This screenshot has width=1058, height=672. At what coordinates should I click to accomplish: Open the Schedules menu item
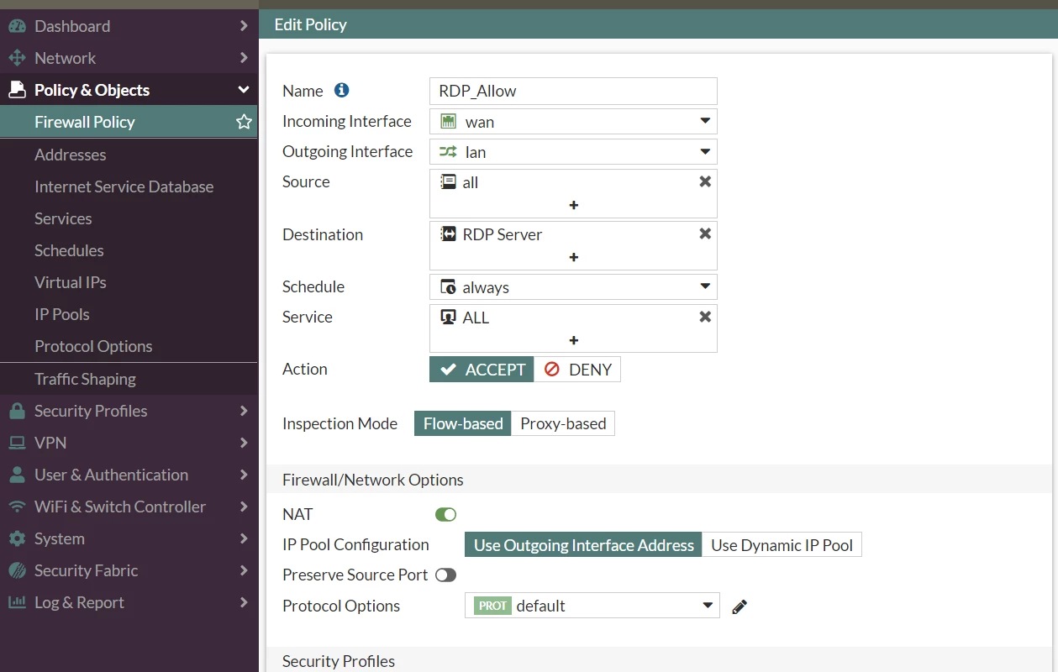coord(129,250)
